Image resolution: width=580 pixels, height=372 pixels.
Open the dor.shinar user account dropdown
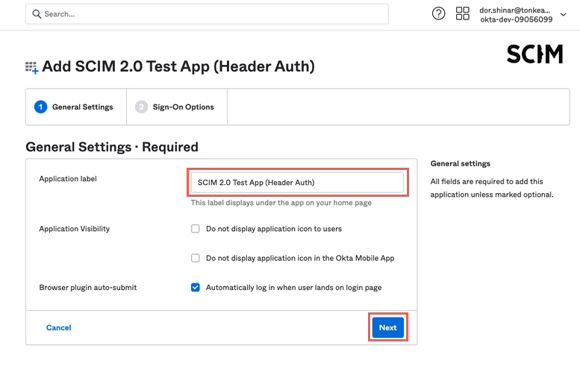pyautogui.click(x=516, y=15)
